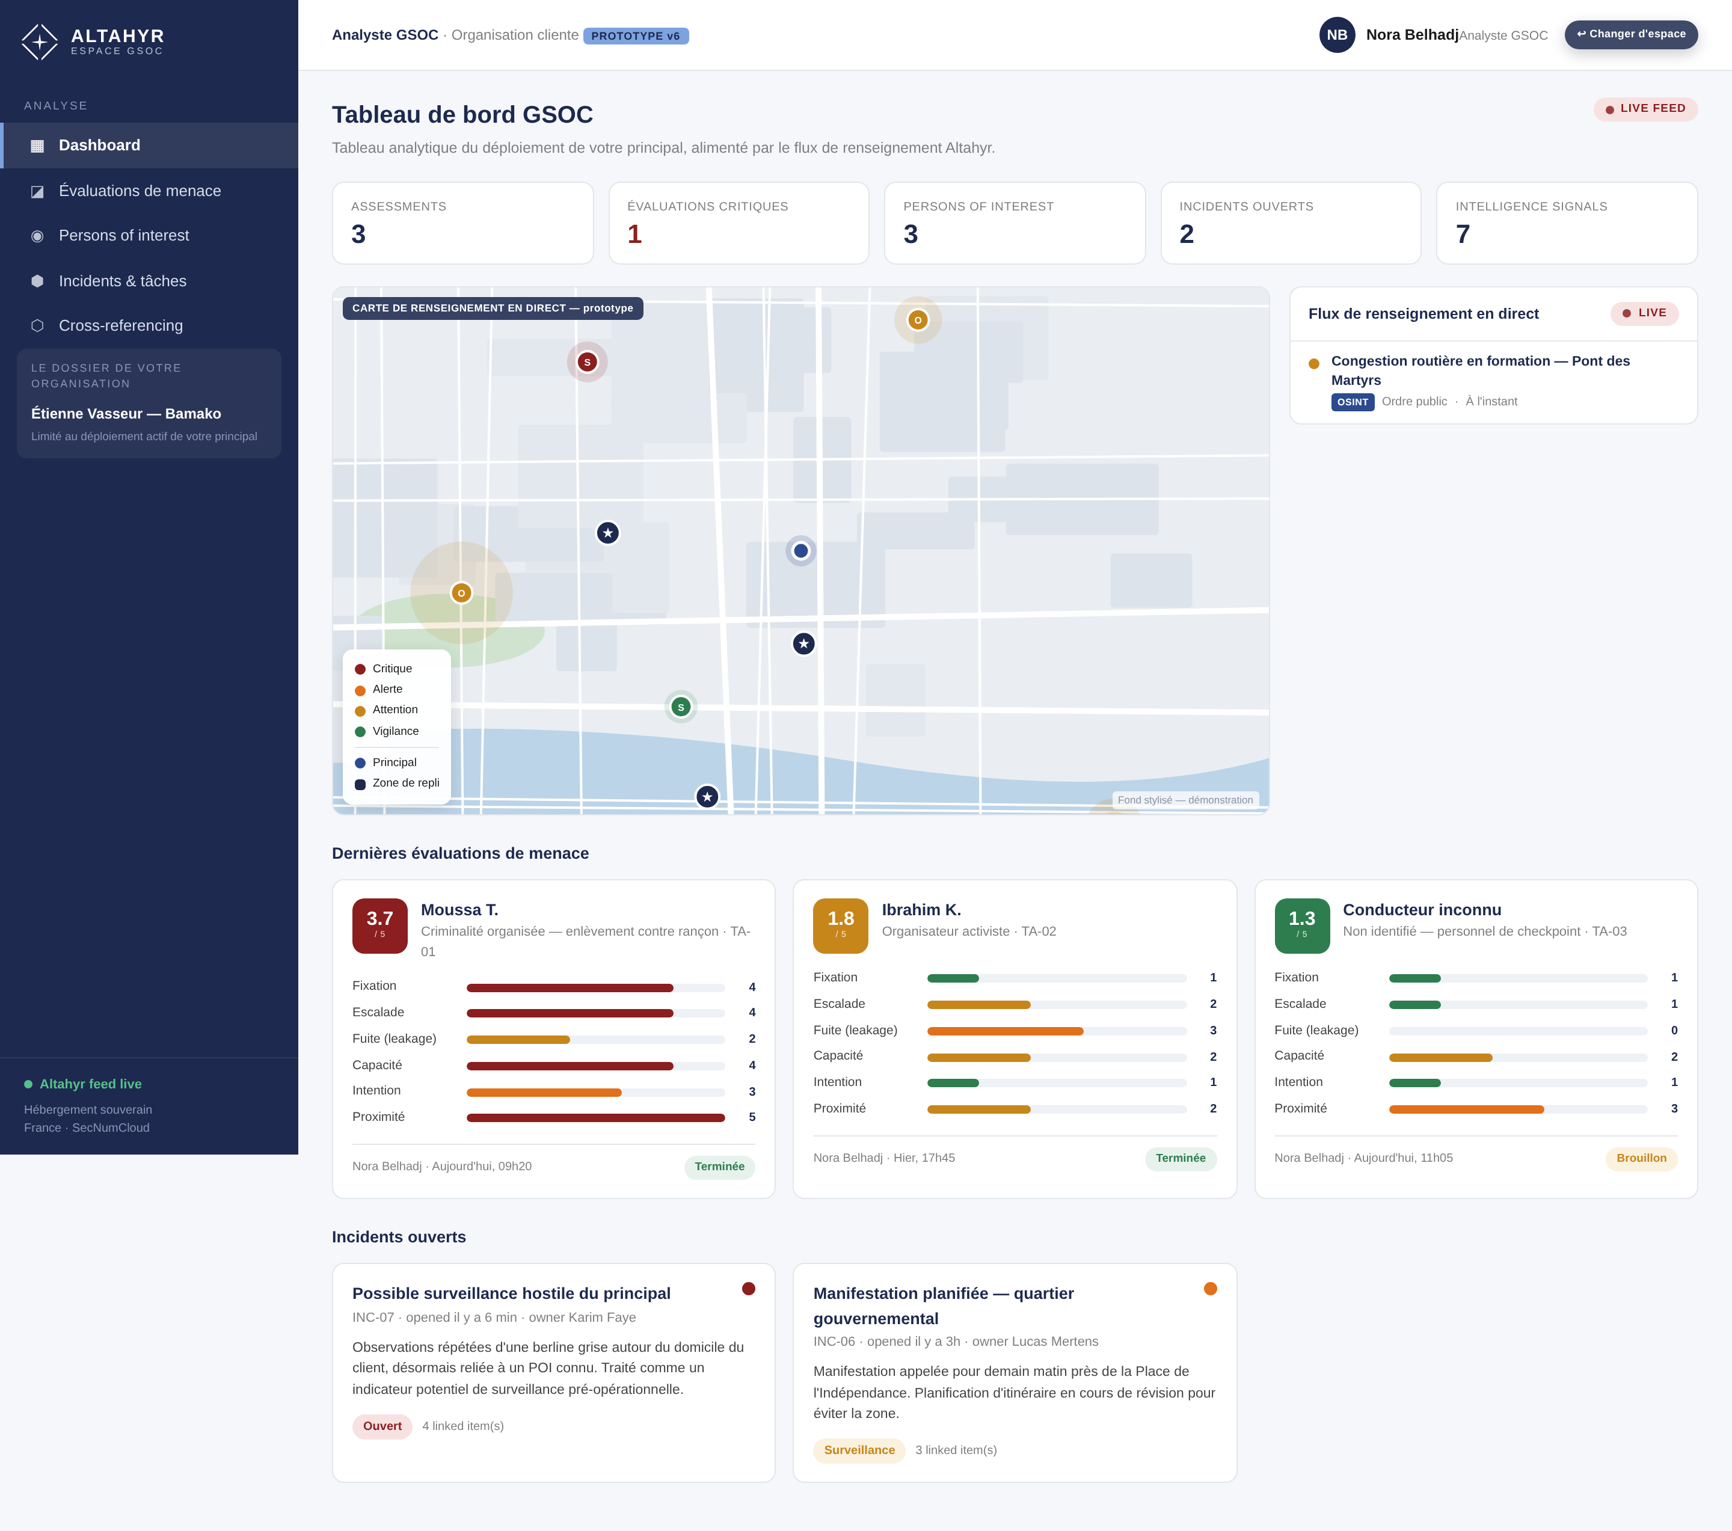Click the Persons of interest target icon
The width and height of the screenshot is (1732, 1531).
click(37, 236)
